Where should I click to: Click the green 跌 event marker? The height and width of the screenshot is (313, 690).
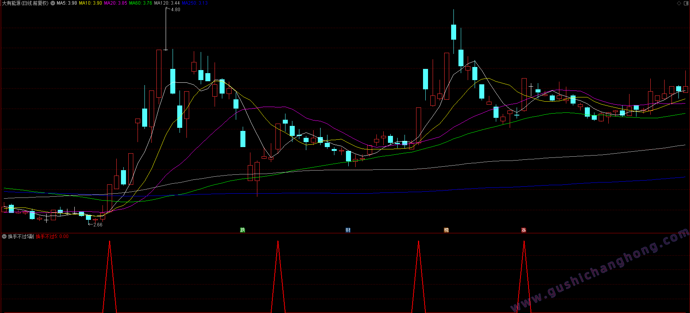pyautogui.click(x=243, y=230)
